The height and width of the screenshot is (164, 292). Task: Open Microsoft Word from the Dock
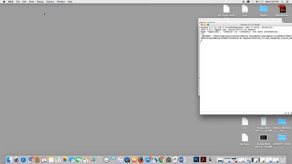click(182, 159)
